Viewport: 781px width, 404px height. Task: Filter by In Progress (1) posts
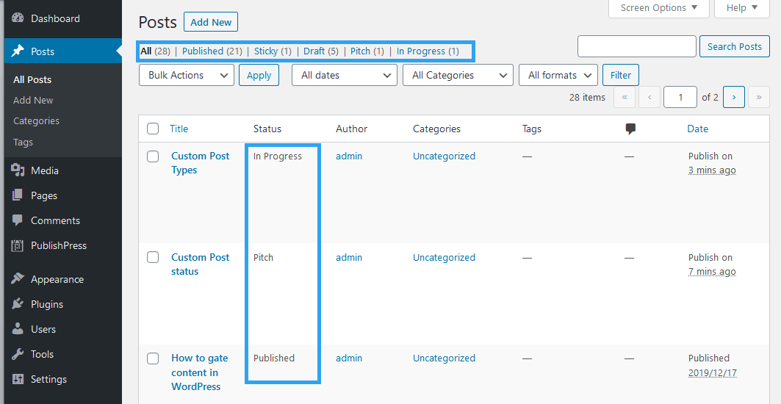click(428, 51)
